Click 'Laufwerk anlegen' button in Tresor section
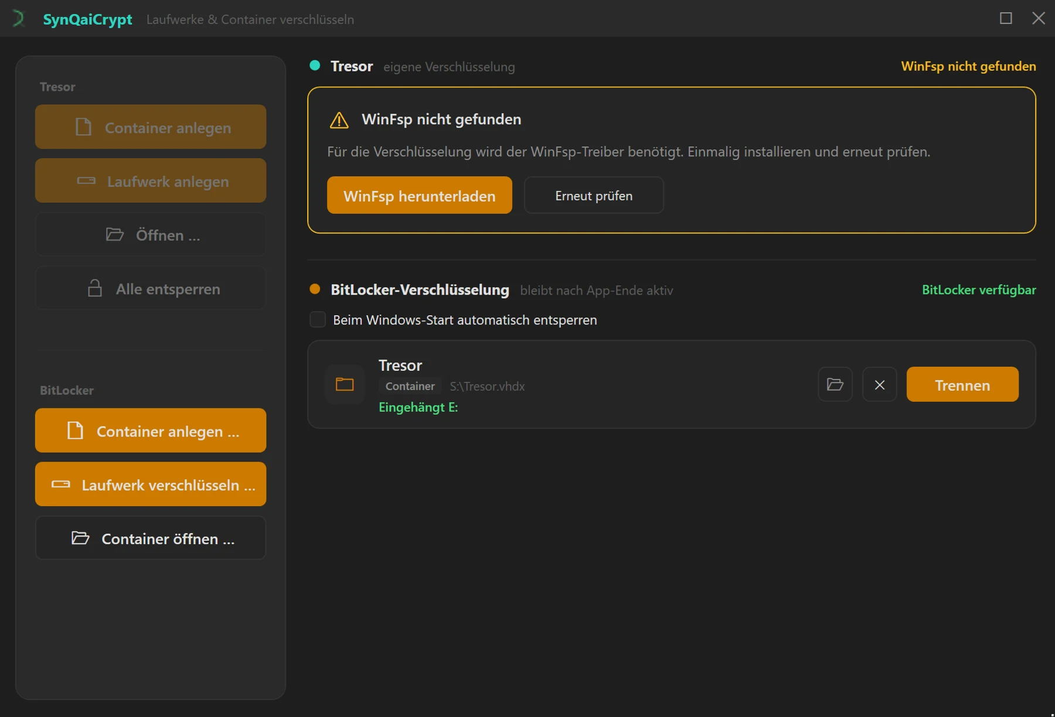1055x717 pixels. click(151, 181)
